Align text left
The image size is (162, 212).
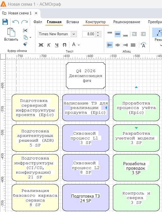110,45
